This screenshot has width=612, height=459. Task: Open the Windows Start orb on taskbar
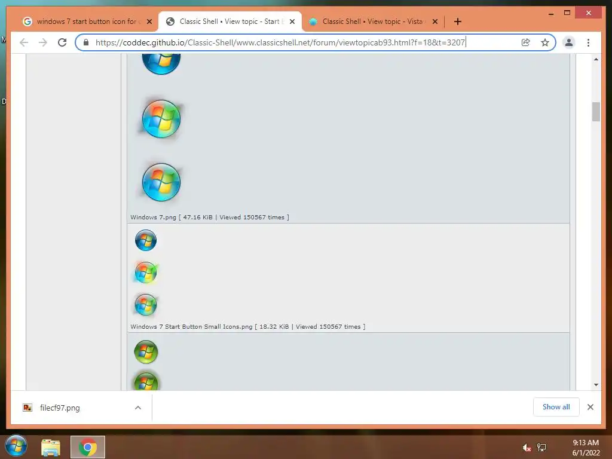[x=16, y=445]
